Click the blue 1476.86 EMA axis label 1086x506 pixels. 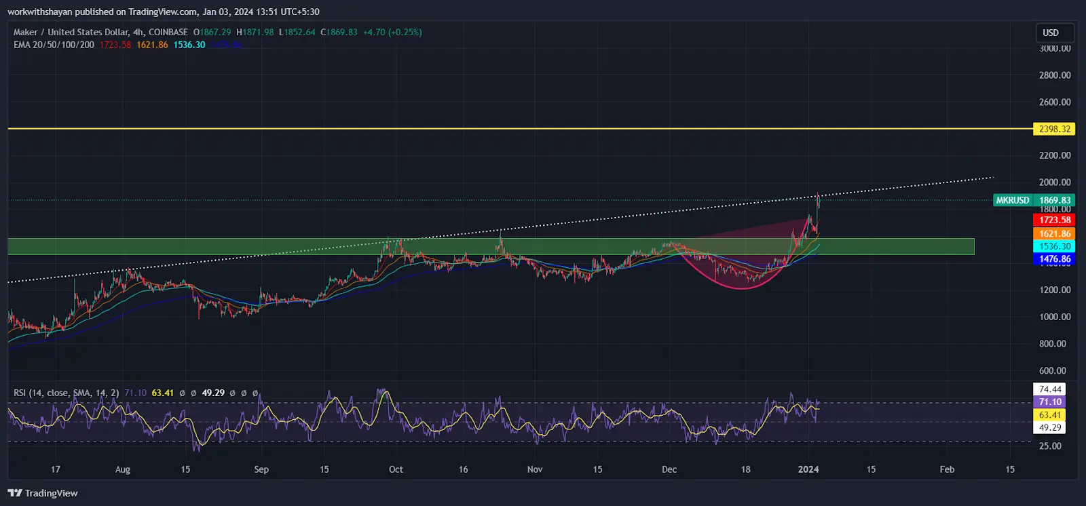pyautogui.click(x=1054, y=259)
